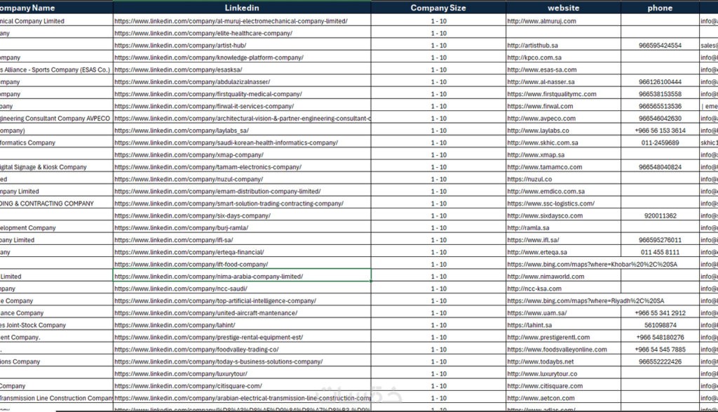Click website cell https://nuzul.co
The height and width of the screenshot is (412, 718).
click(x=563, y=179)
